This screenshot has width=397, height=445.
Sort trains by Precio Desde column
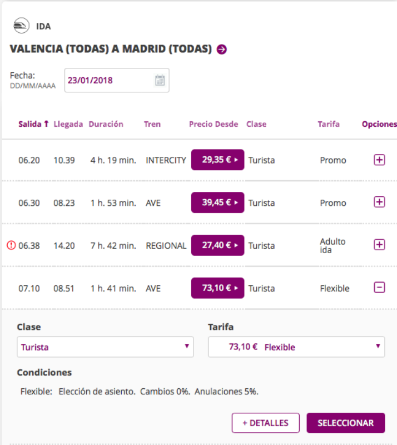pyautogui.click(x=214, y=124)
